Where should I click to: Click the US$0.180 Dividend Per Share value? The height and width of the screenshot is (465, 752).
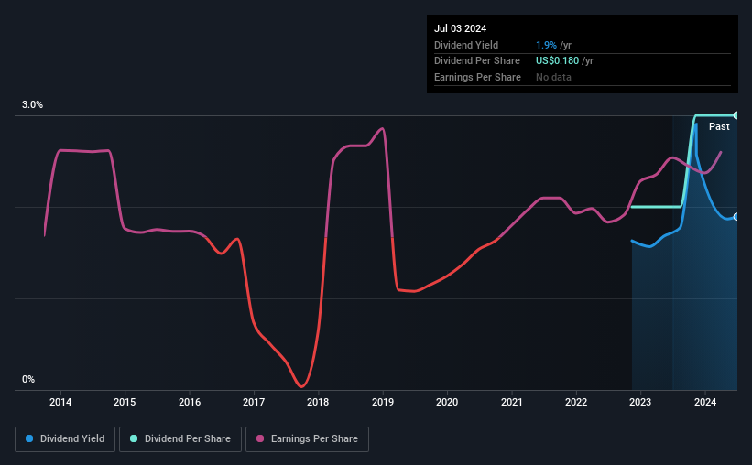(557, 61)
